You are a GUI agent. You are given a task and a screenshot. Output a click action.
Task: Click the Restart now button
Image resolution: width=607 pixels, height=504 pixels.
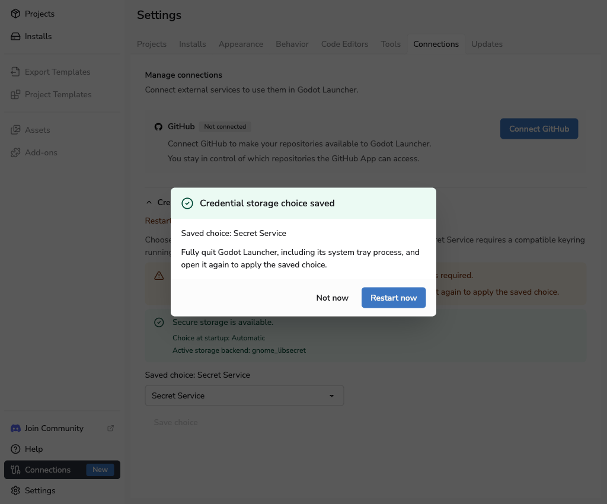(x=394, y=298)
